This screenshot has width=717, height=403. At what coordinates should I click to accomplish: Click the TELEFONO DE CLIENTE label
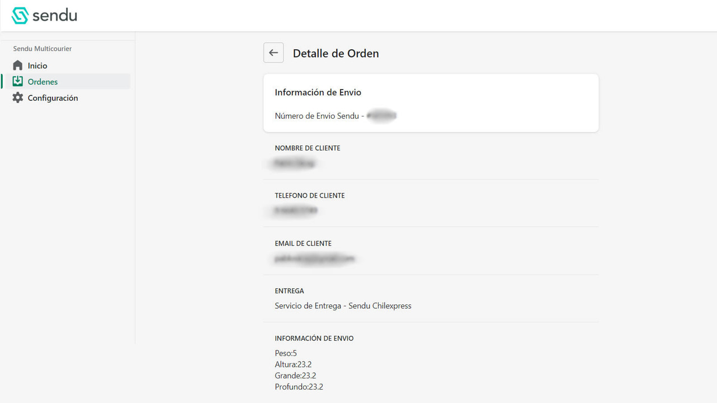(x=310, y=196)
